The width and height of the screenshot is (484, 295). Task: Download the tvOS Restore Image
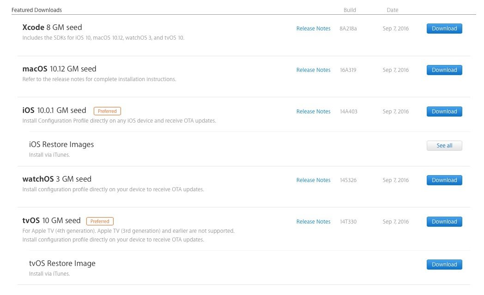[444, 265]
